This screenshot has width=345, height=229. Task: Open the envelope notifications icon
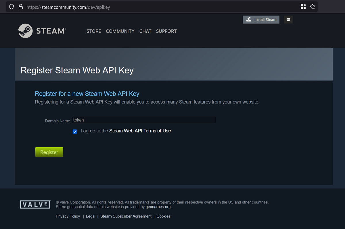pyautogui.click(x=288, y=20)
